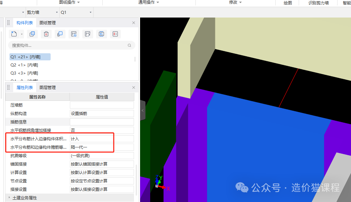Click the 水平分布筋和边缘构件箍筋 property name
The height and width of the screenshot is (202, 351).
tap(38, 147)
